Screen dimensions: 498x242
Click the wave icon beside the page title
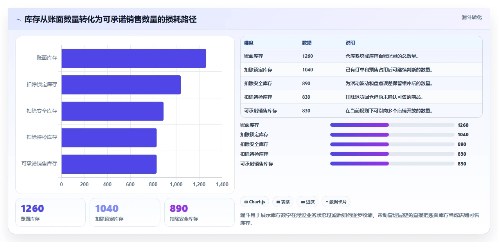(18, 20)
